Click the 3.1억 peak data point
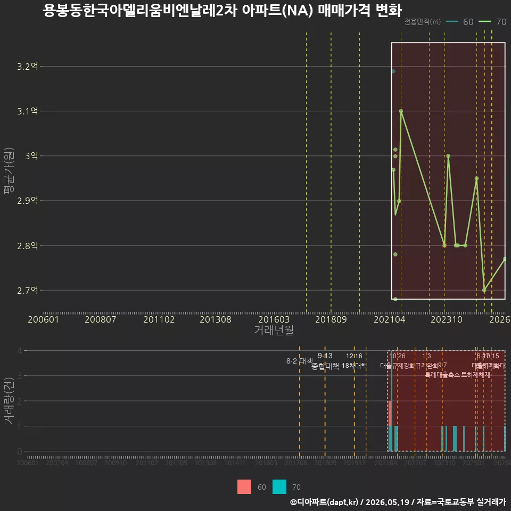This screenshot has width=511, height=511. coord(401,111)
